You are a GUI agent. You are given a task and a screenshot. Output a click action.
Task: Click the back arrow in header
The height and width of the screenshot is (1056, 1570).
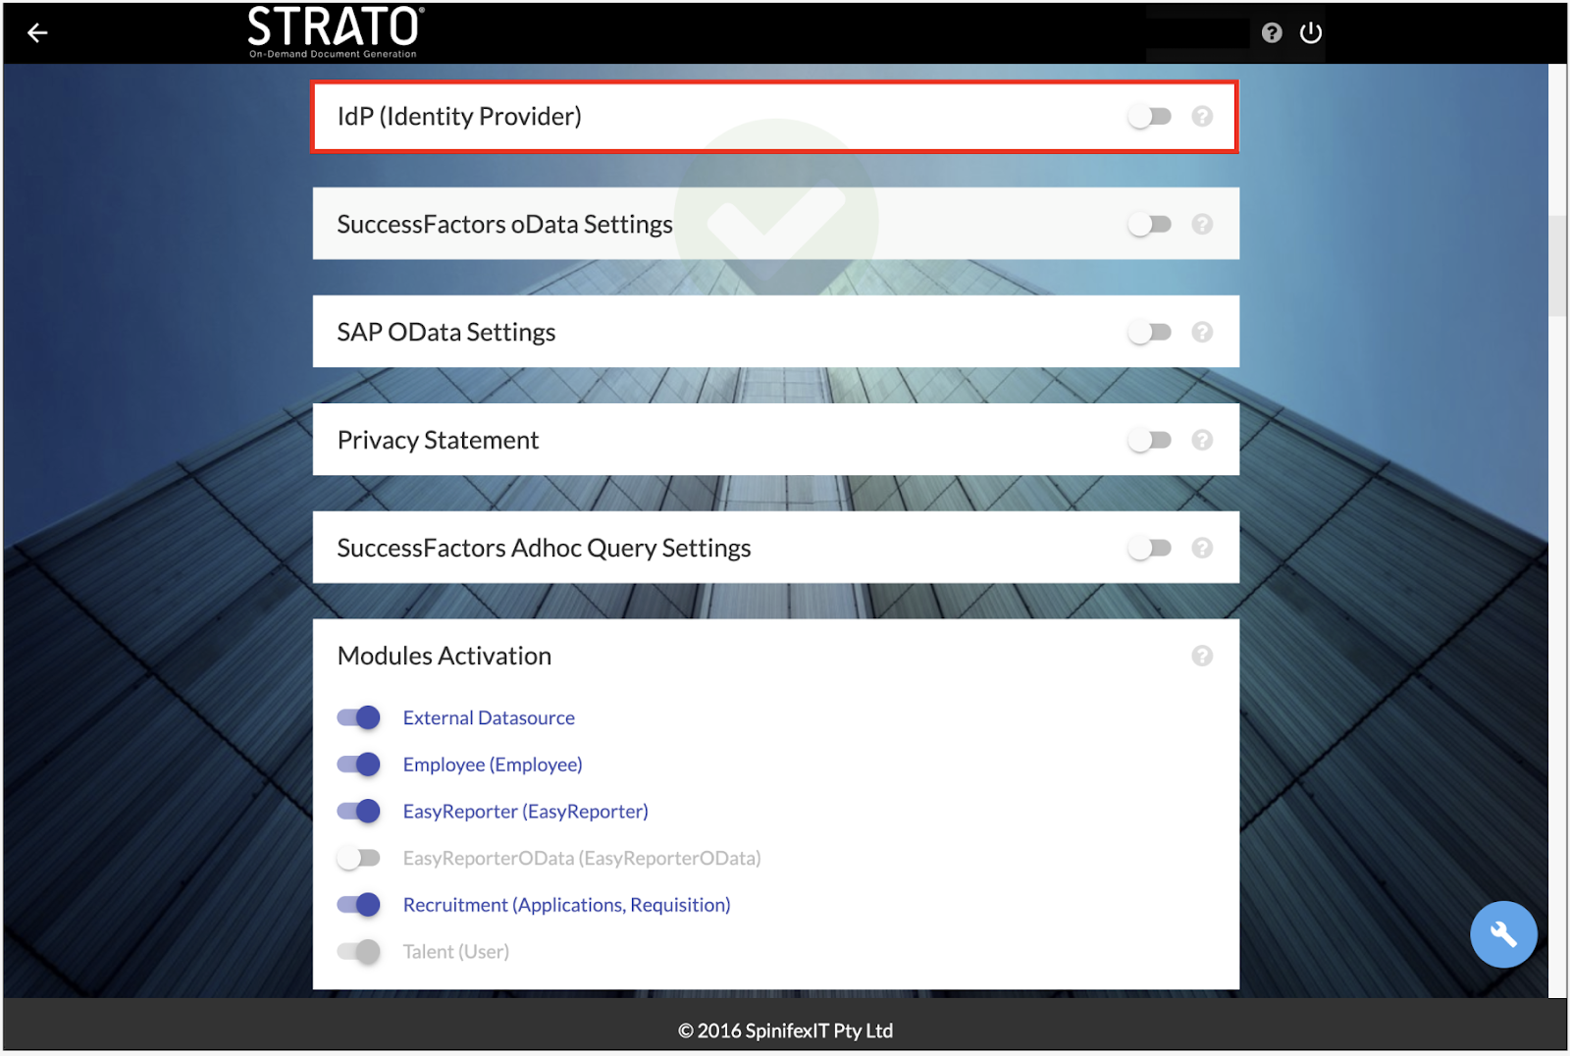(x=37, y=33)
